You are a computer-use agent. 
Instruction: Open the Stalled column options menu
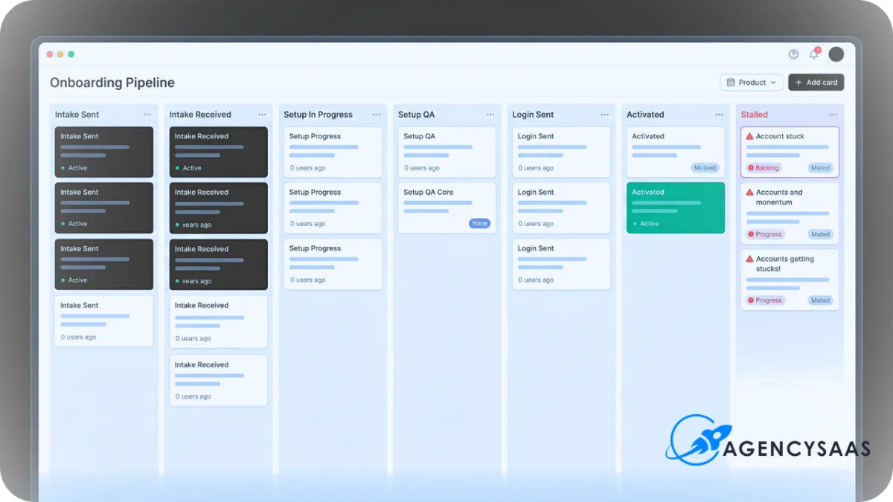pyautogui.click(x=833, y=114)
